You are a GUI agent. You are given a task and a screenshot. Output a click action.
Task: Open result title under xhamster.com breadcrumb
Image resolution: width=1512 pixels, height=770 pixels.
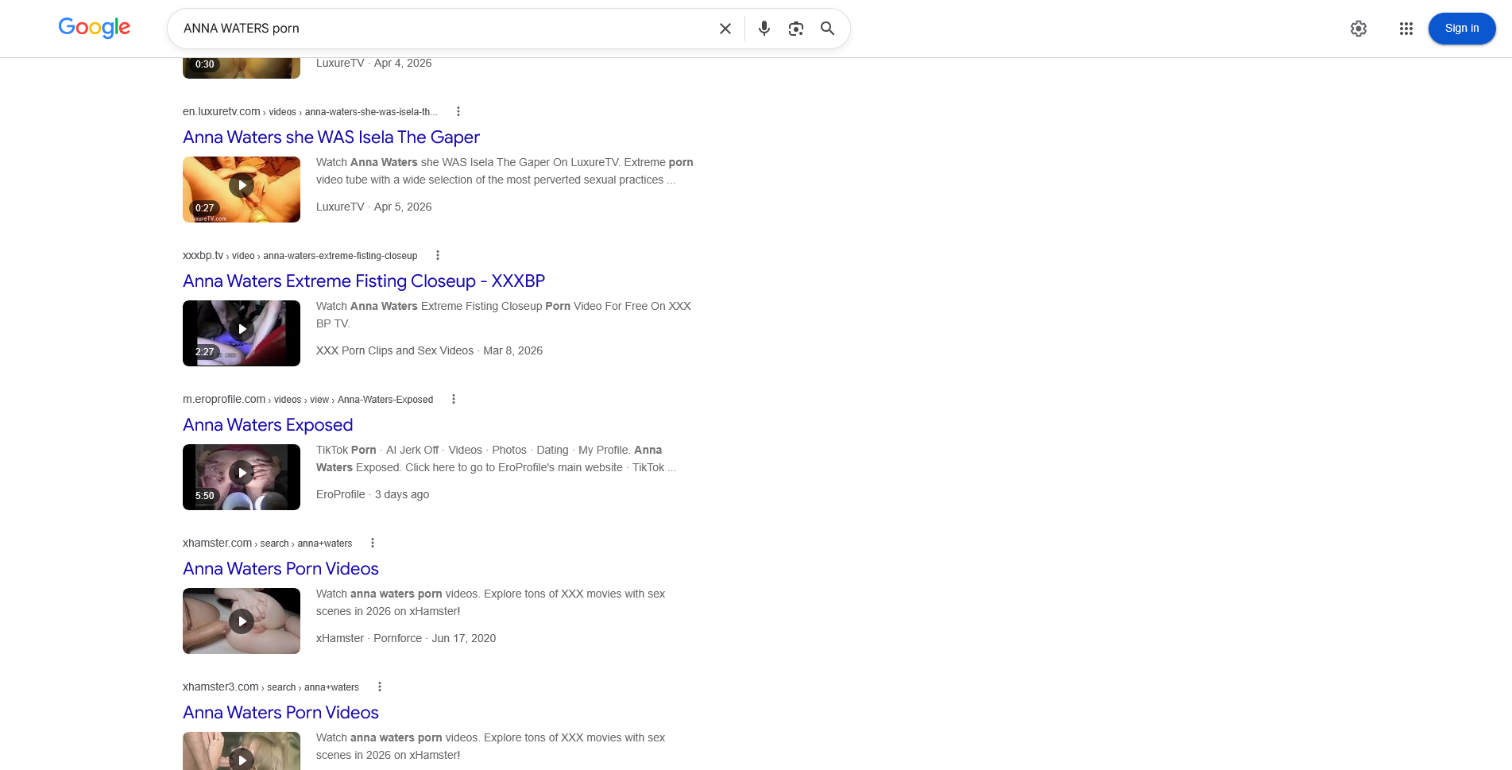(280, 569)
